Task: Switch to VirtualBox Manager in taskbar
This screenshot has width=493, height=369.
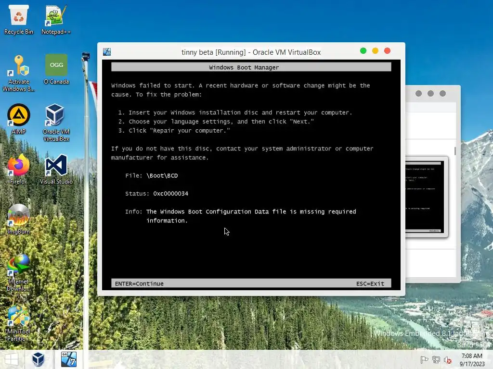Action: [x=38, y=359]
